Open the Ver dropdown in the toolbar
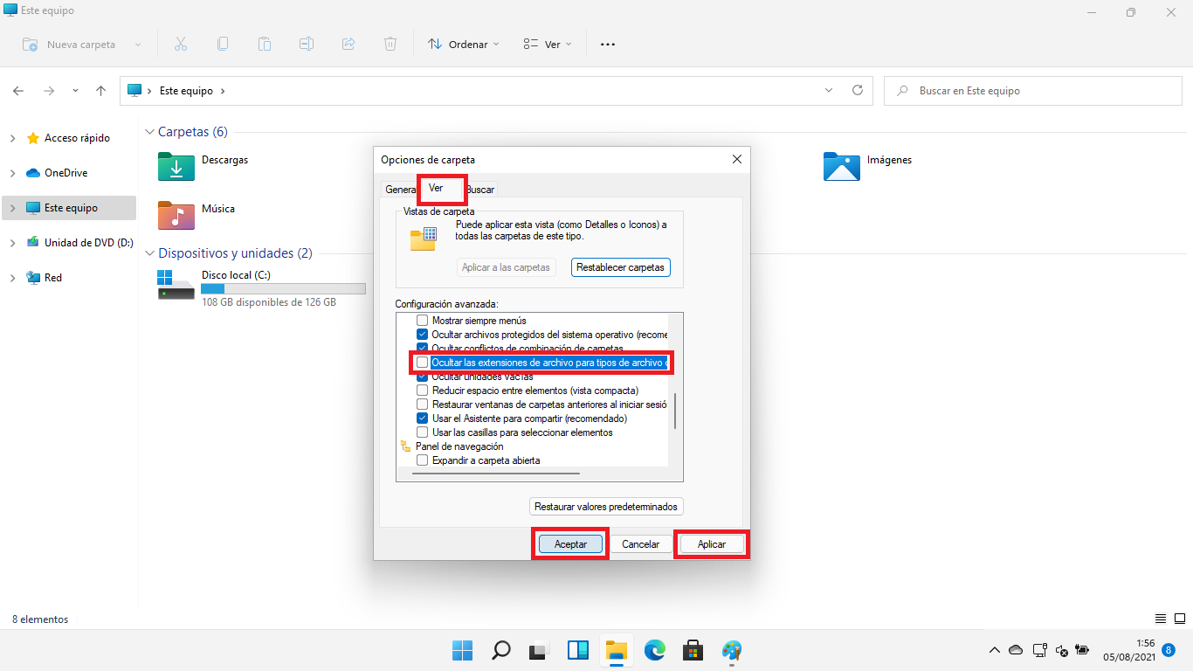The width and height of the screenshot is (1193, 671). pyautogui.click(x=547, y=44)
